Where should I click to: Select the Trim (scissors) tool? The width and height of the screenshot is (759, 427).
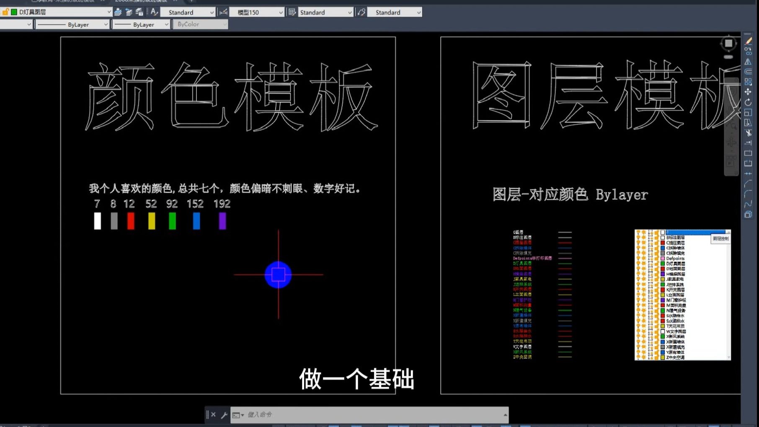point(749,132)
